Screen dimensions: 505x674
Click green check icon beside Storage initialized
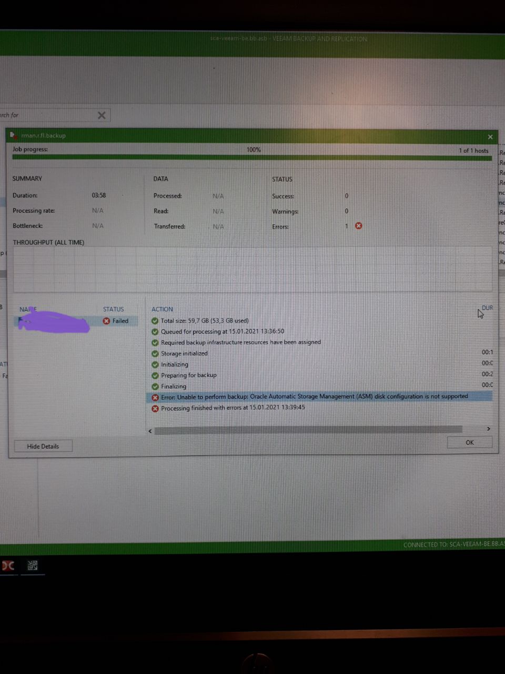pyautogui.click(x=155, y=353)
